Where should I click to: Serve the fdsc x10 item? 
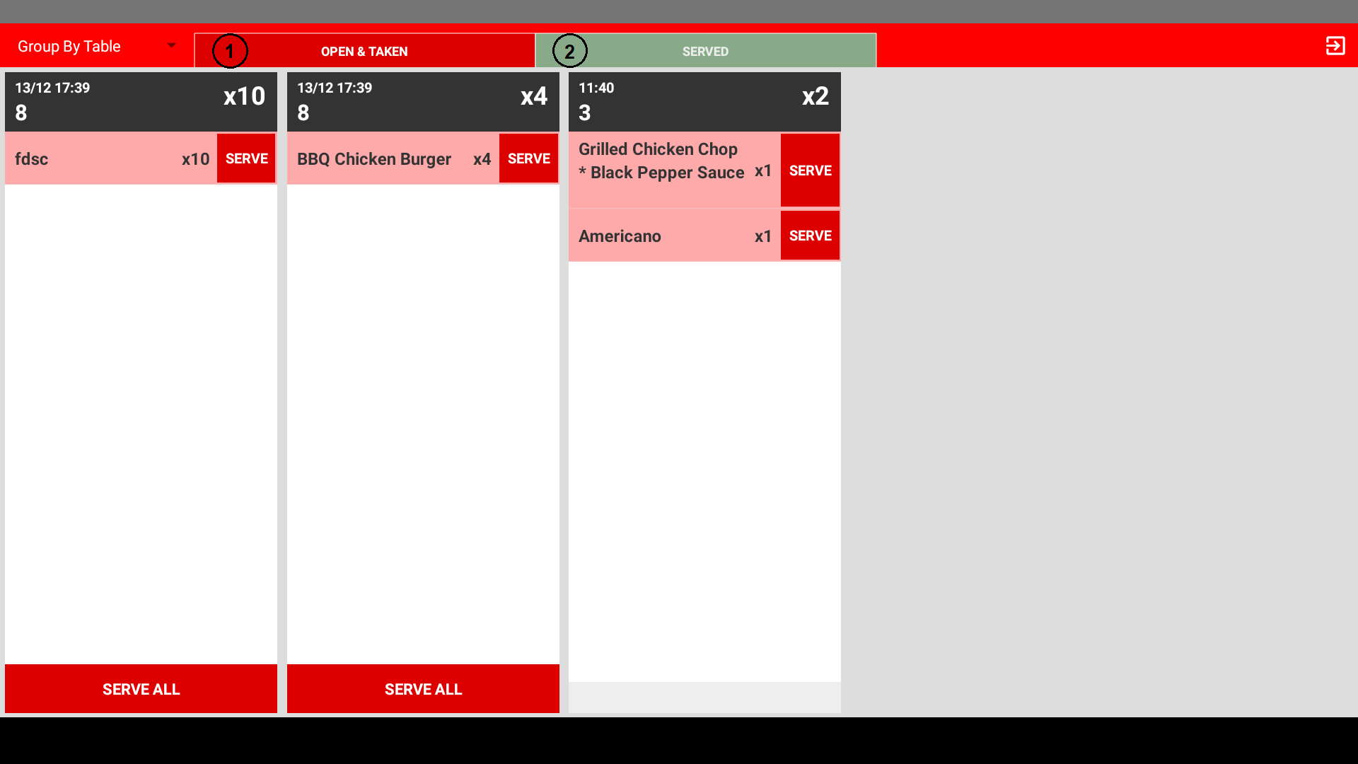point(246,158)
